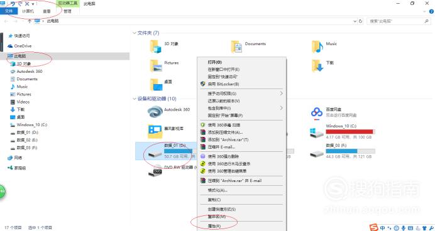Open the 文件 ribbon tab
This screenshot has width=435, height=231.
(9, 11)
